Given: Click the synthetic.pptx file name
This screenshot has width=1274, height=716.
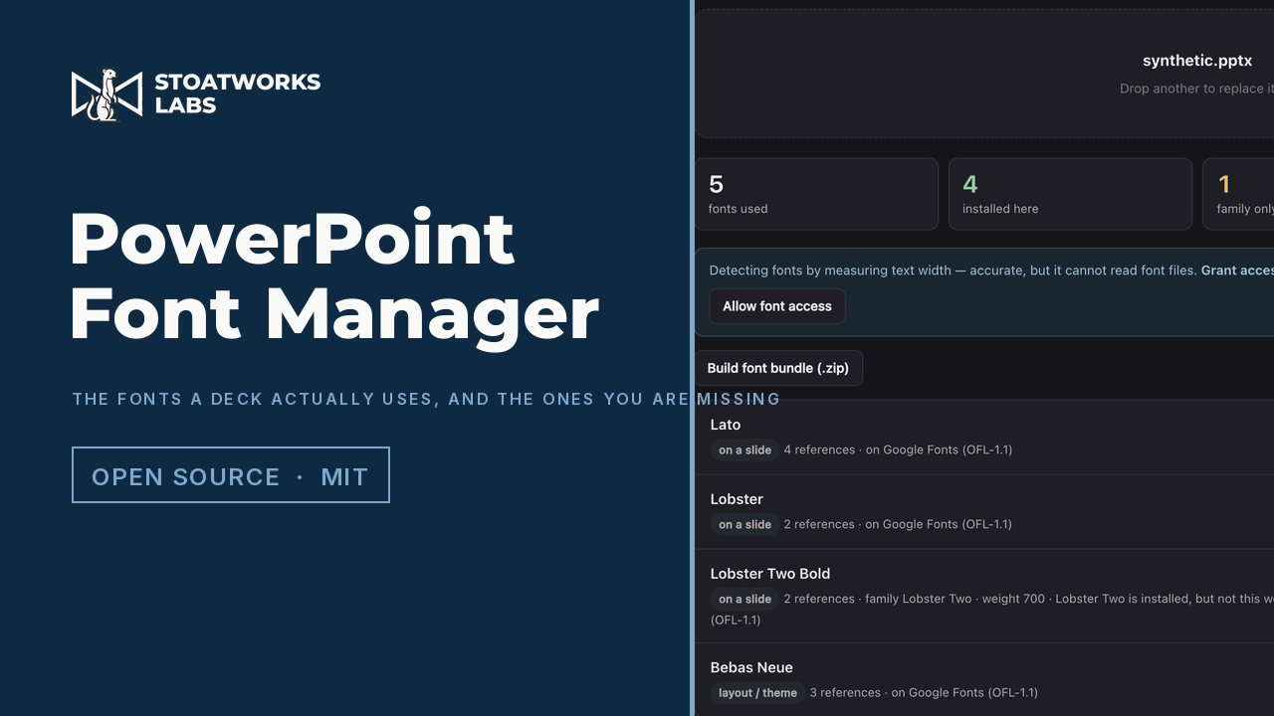Looking at the screenshot, I should [x=1197, y=61].
